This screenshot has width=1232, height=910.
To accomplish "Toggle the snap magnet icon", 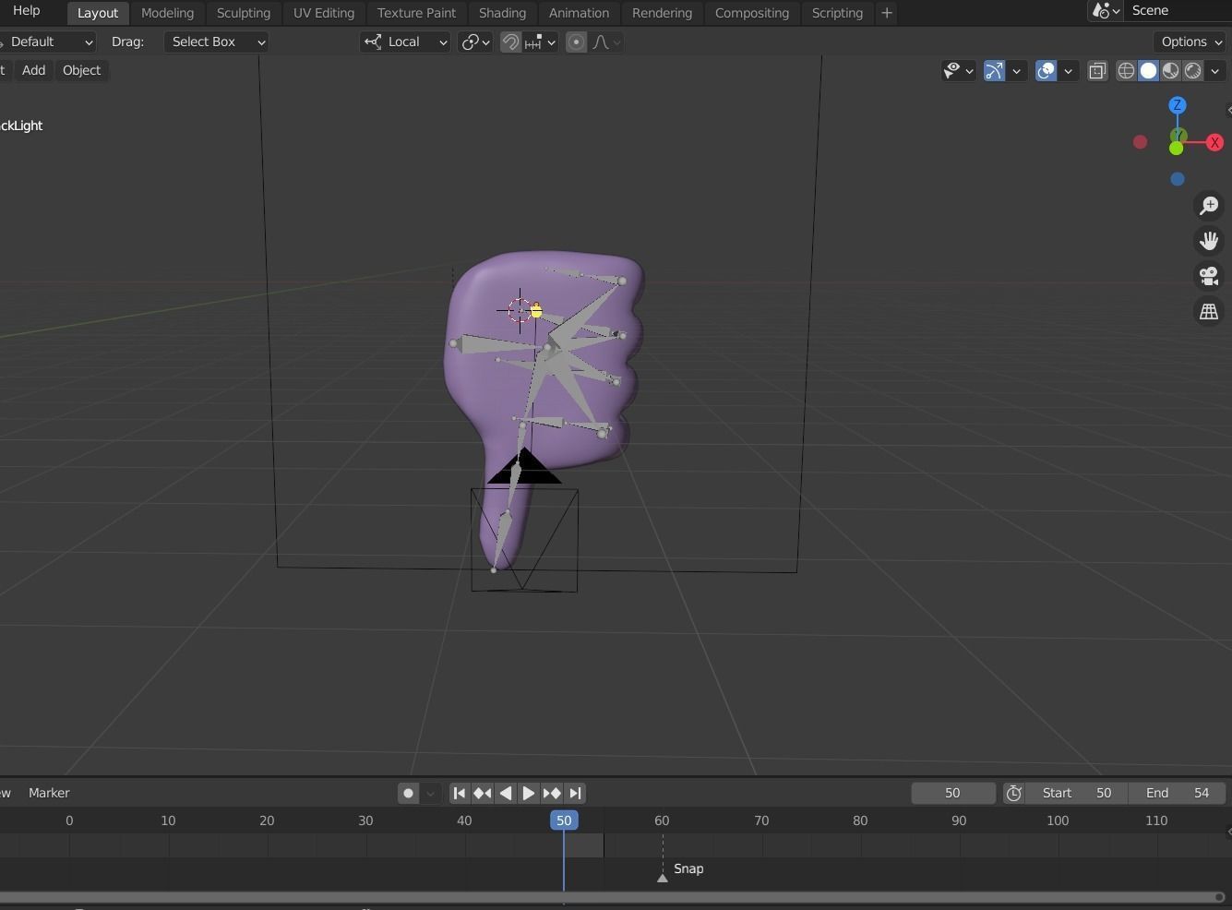I will [x=510, y=42].
